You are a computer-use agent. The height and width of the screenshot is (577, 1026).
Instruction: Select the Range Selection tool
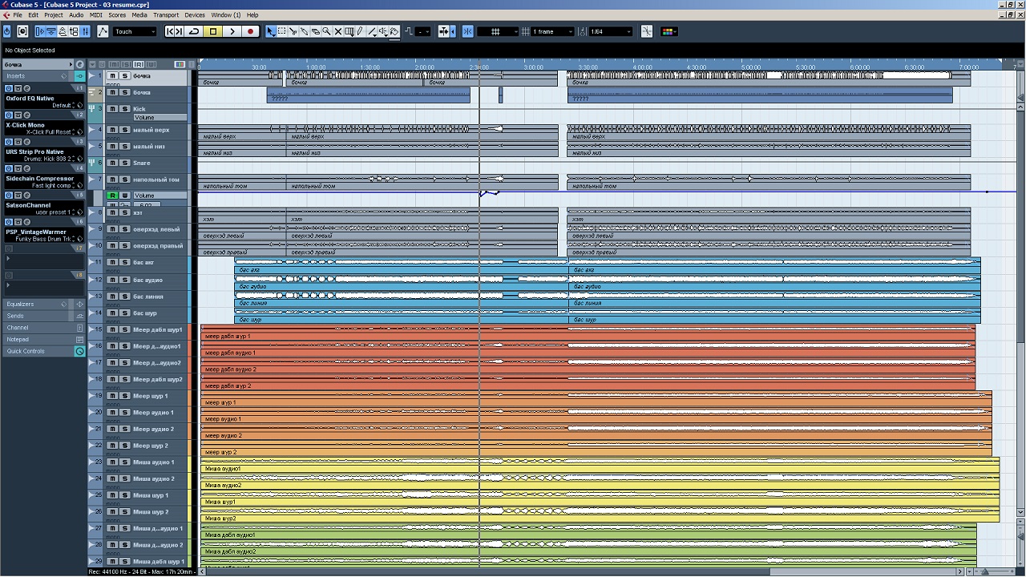click(282, 31)
